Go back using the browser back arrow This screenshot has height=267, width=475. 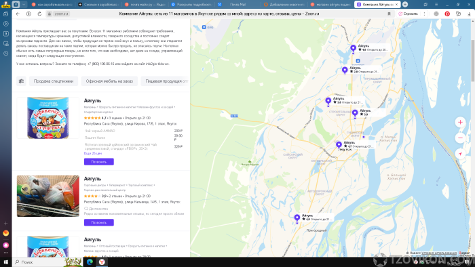tap(18, 14)
